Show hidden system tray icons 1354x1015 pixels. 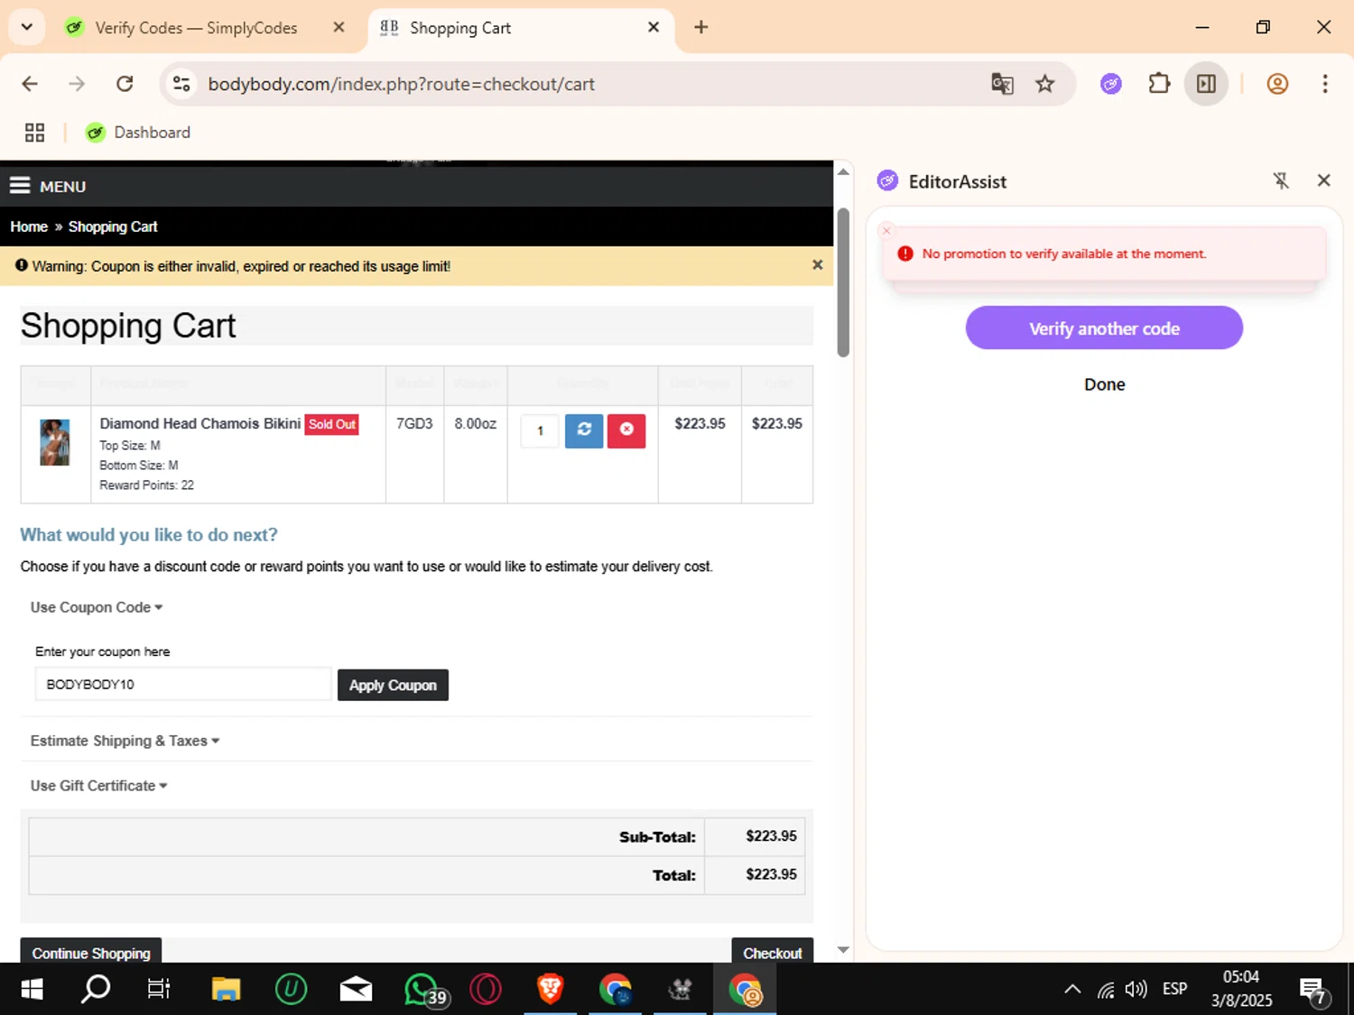[x=1072, y=990]
